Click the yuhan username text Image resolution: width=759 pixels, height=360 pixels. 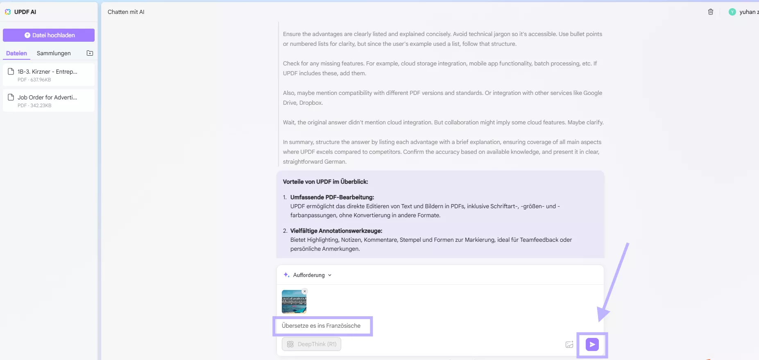749,12
